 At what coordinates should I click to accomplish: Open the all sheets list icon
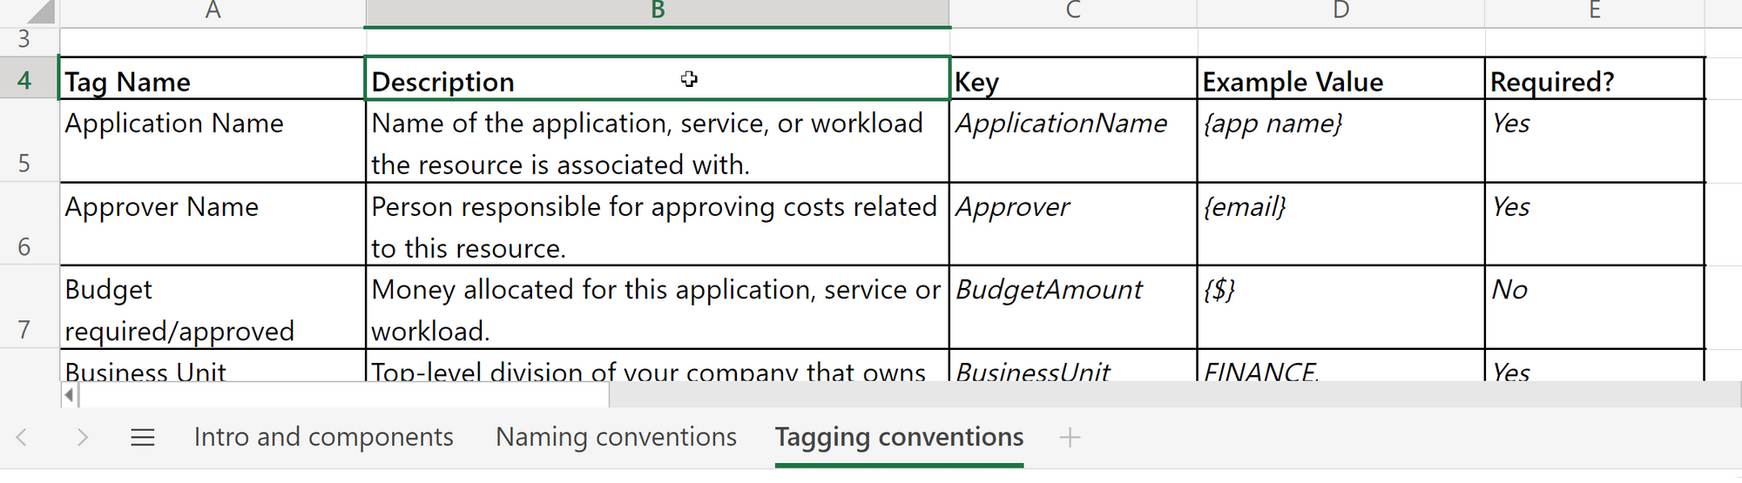point(143,437)
